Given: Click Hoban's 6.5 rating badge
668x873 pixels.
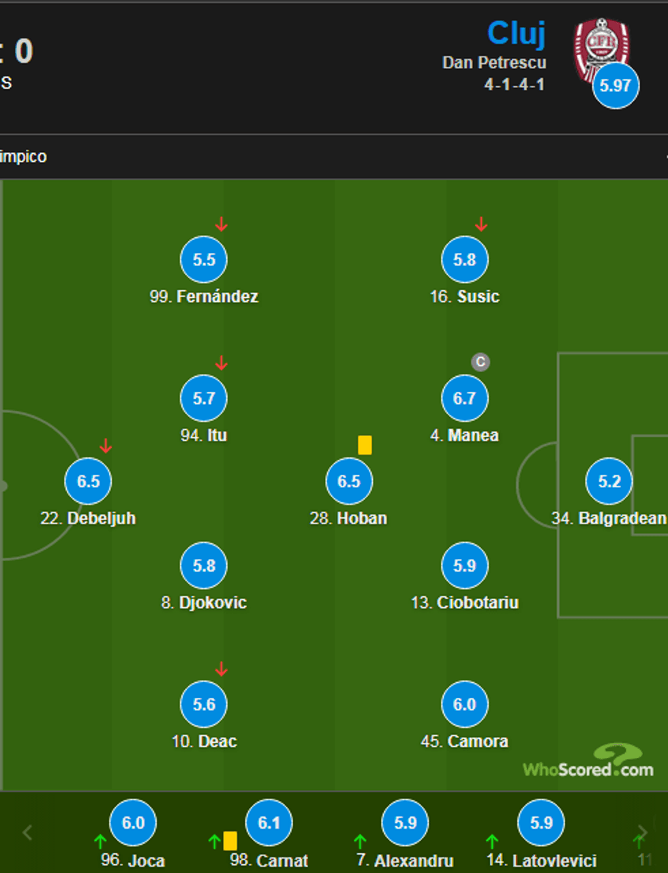Looking at the screenshot, I should point(349,481).
